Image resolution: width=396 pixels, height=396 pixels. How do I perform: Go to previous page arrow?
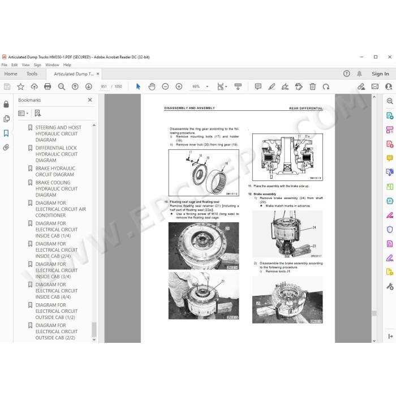(x=75, y=87)
